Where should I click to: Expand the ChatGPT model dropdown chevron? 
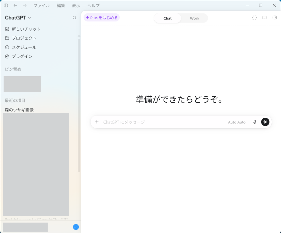click(x=30, y=18)
